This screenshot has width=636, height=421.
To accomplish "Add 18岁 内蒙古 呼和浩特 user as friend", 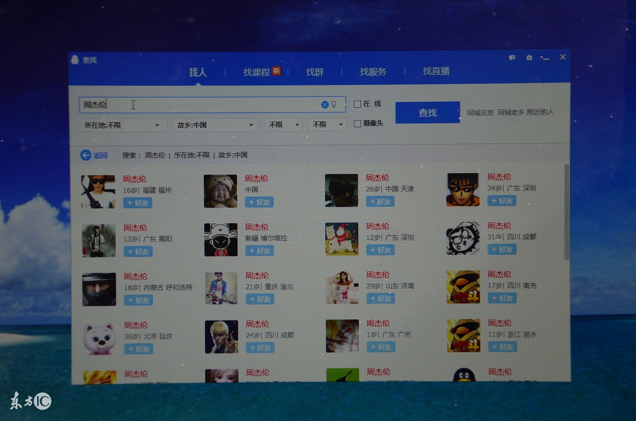I will pyautogui.click(x=139, y=300).
